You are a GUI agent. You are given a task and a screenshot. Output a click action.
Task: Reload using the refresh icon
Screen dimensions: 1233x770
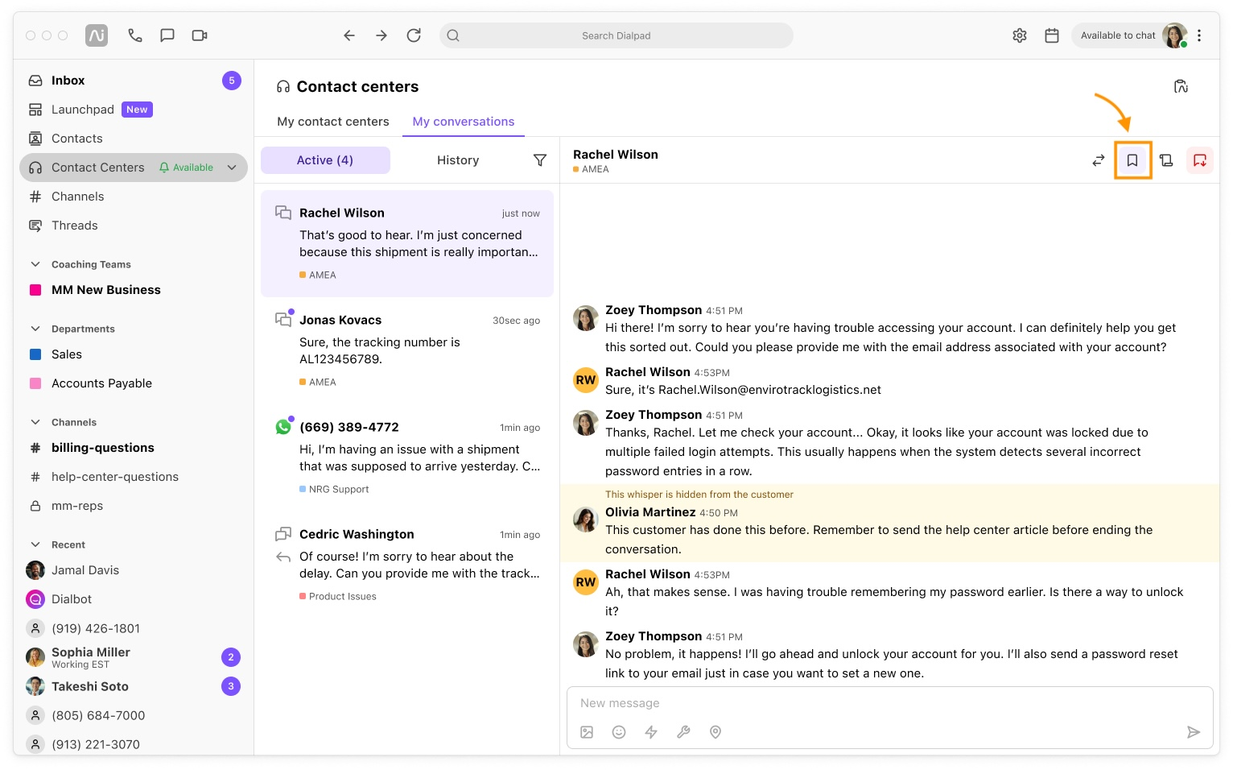click(414, 35)
